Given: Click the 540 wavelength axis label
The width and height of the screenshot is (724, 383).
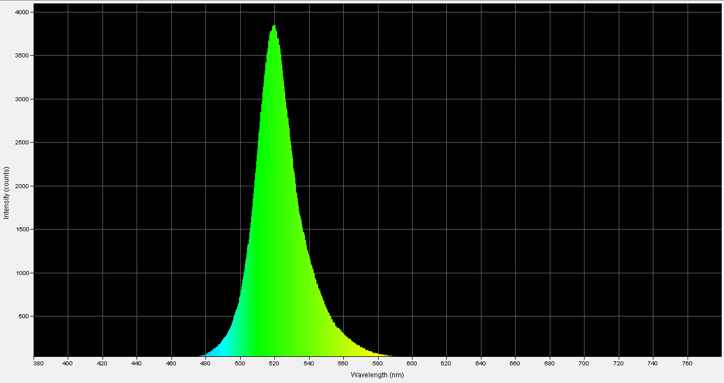Looking at the screenshot, I should click(309, 363).
